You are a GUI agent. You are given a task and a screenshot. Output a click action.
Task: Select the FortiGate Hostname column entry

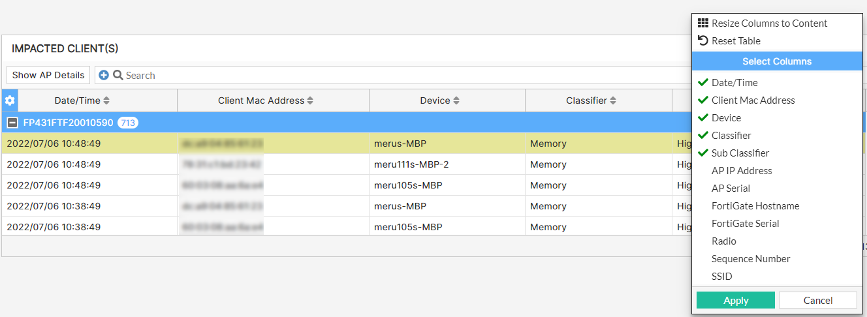pyautogui.click(x=755, y=206)
